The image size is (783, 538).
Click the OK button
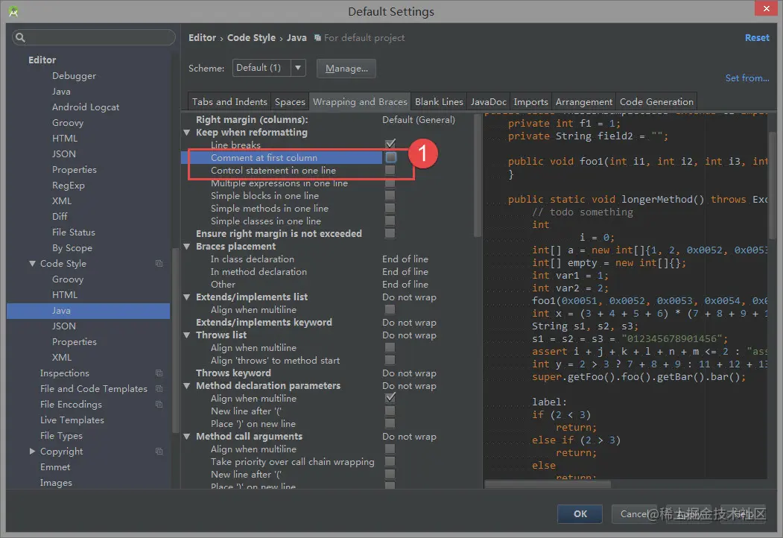[x=580, y=513]
